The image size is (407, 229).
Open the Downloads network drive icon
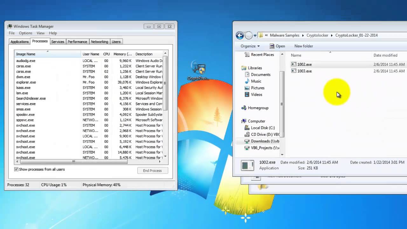pyautogui.click(x=247, y=141)
